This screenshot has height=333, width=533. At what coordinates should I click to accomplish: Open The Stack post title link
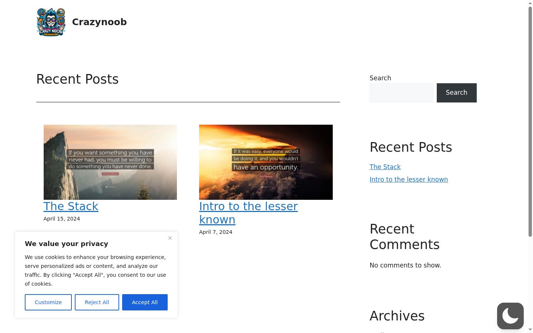tap(71, 206)
